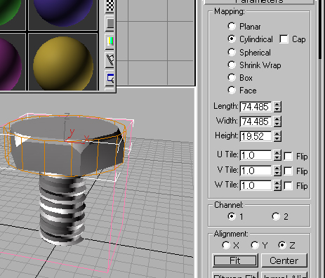325x278 pixels.
Task: Click the U Tile value field
Action: pyautogui.click(x=256, y=155)
